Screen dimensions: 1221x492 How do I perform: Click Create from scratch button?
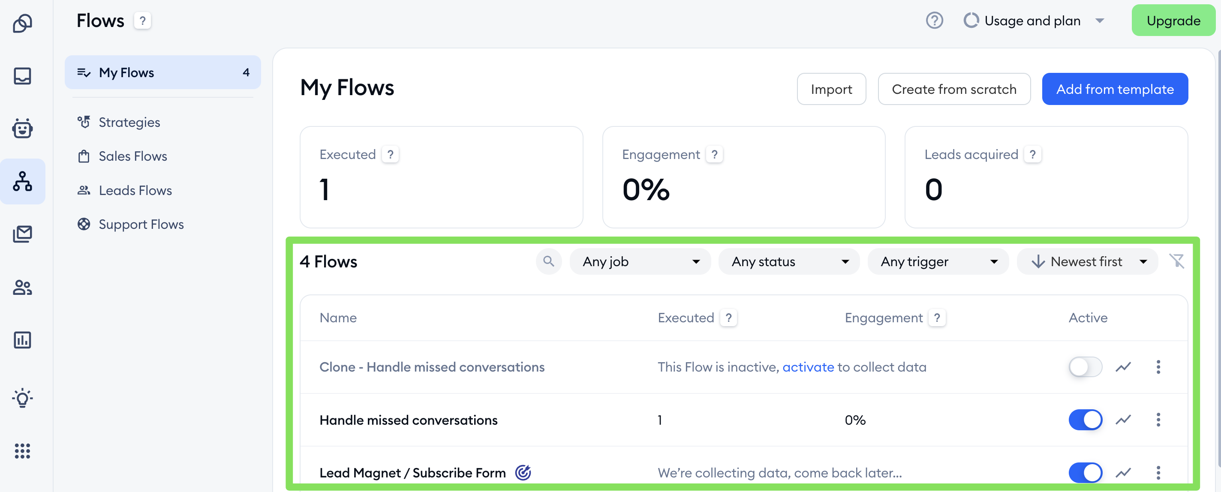[953, 89]
